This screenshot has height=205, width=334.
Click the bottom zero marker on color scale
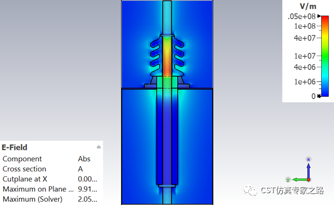[x=319, y=96]
